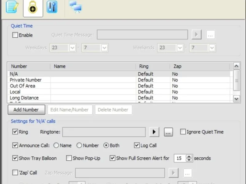Select Name radio for Announce Call
This screenshot has height=184, width=246.
click(56, 145)
